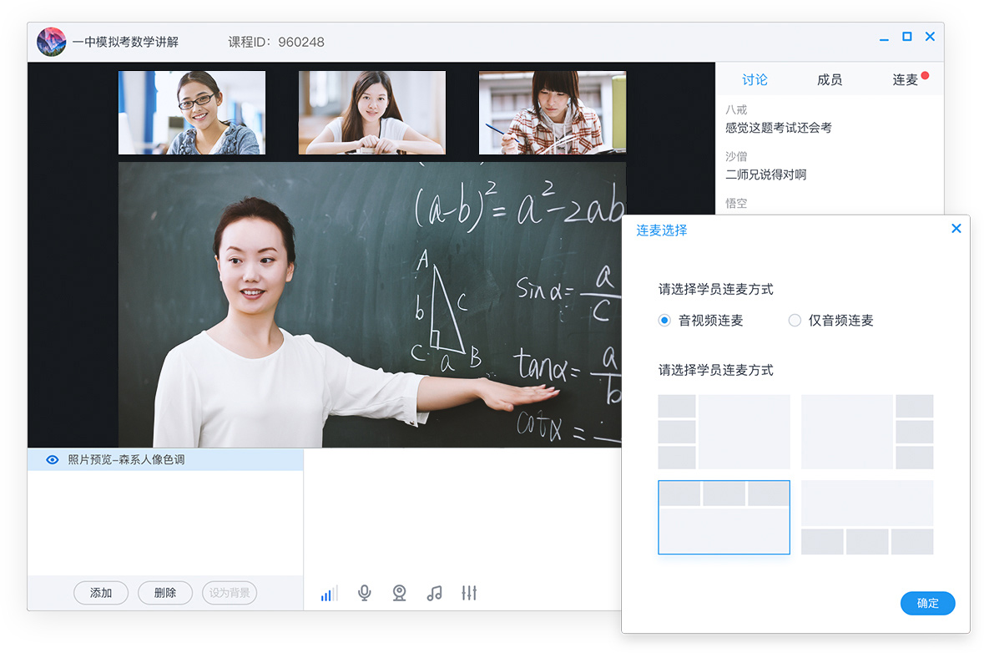Open the music note audio icon
Screen dimensions: 984x653
434,593
